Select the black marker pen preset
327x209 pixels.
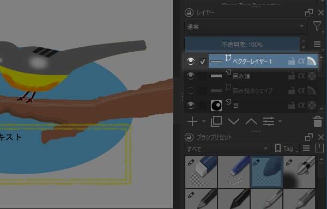[234, 199]
